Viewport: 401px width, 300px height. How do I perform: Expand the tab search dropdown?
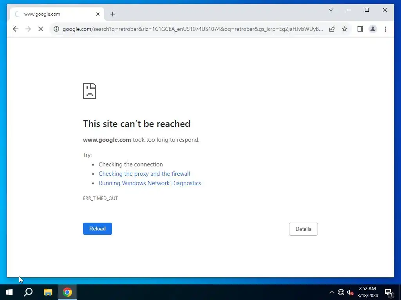pos(331,10)
